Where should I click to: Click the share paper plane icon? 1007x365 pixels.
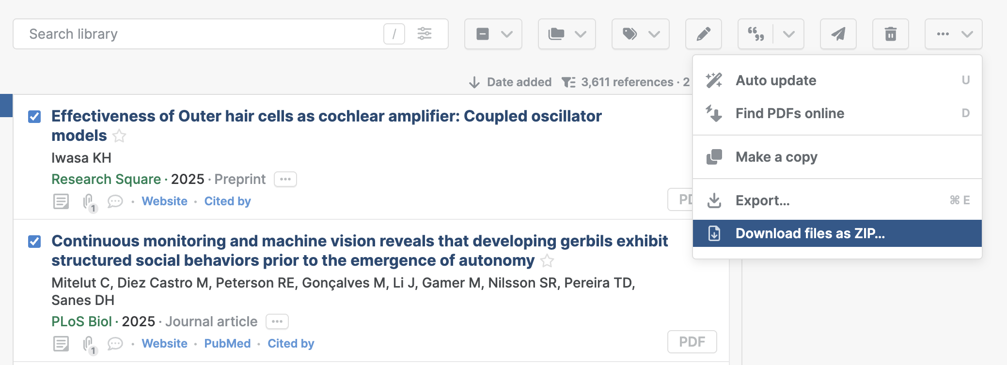point(838,34)
